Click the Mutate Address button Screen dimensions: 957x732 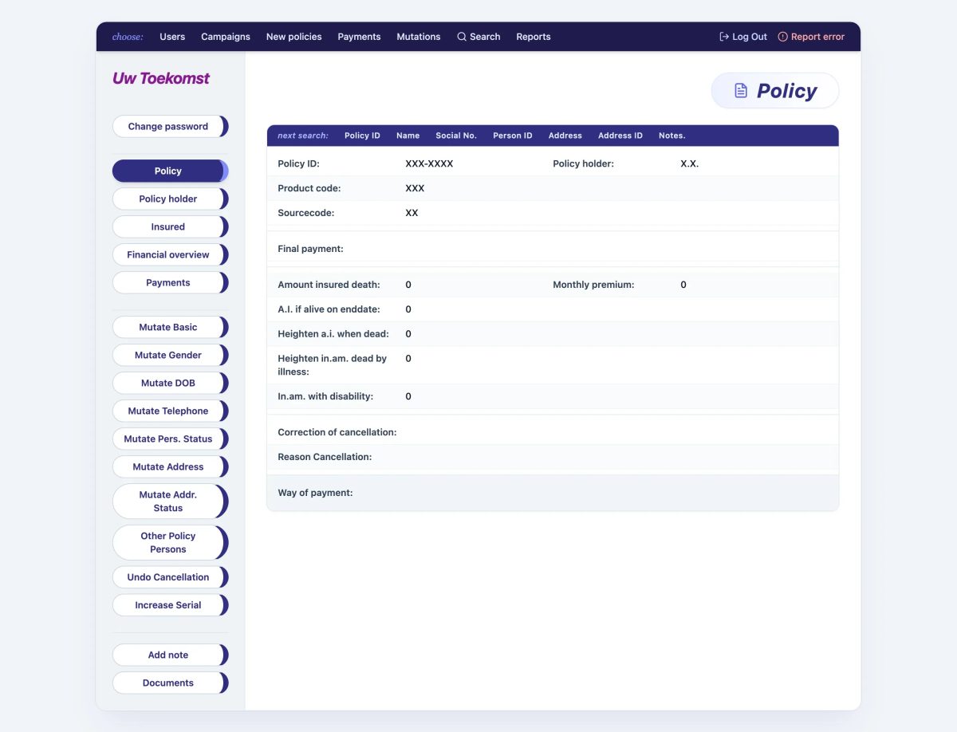pyautogui.click(x=170, y=466)
